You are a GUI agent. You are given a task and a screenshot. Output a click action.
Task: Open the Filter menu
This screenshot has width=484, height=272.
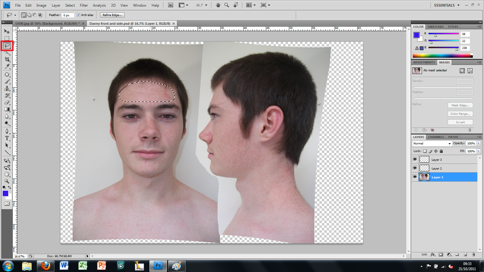[x=83, y=5]
